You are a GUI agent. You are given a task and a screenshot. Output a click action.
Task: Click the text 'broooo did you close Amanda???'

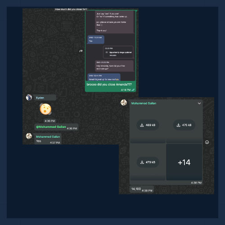click(109, 85)
